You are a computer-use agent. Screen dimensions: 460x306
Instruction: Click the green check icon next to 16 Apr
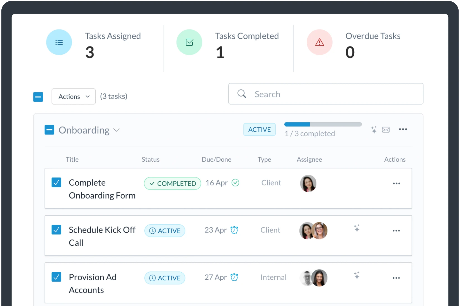(x=236, y=183)
